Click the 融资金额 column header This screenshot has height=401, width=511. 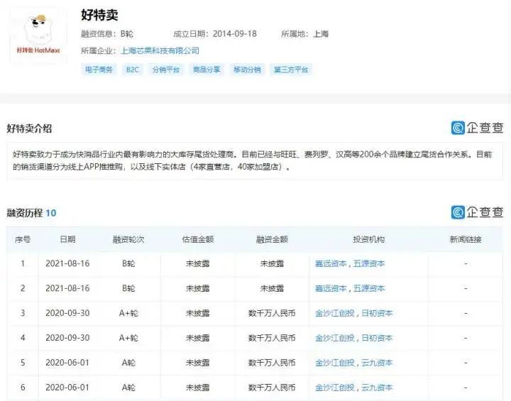(x=272, y=239)
